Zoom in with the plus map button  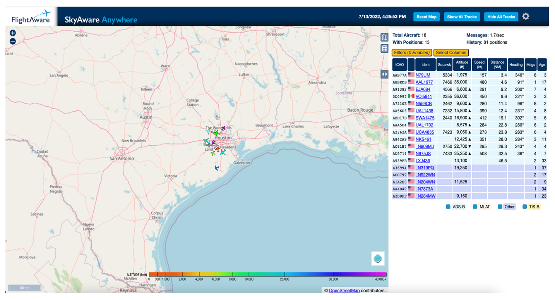(13, 33)
